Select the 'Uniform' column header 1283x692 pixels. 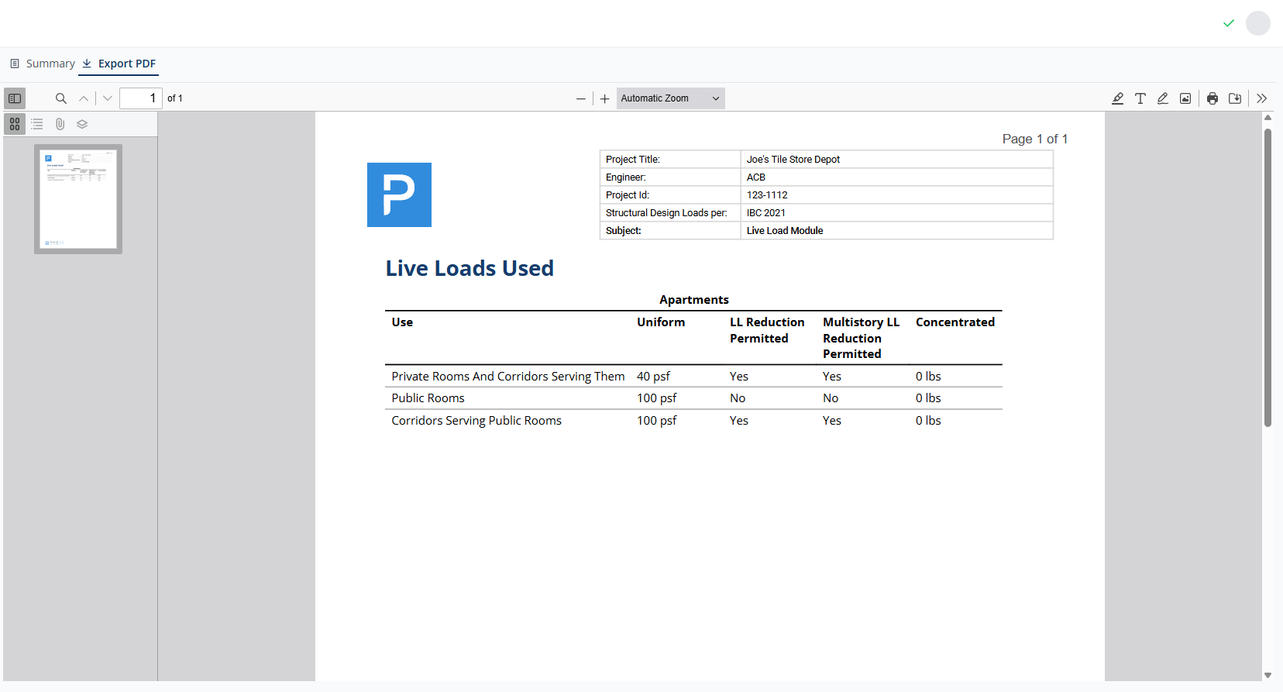(x=661, y=322)
